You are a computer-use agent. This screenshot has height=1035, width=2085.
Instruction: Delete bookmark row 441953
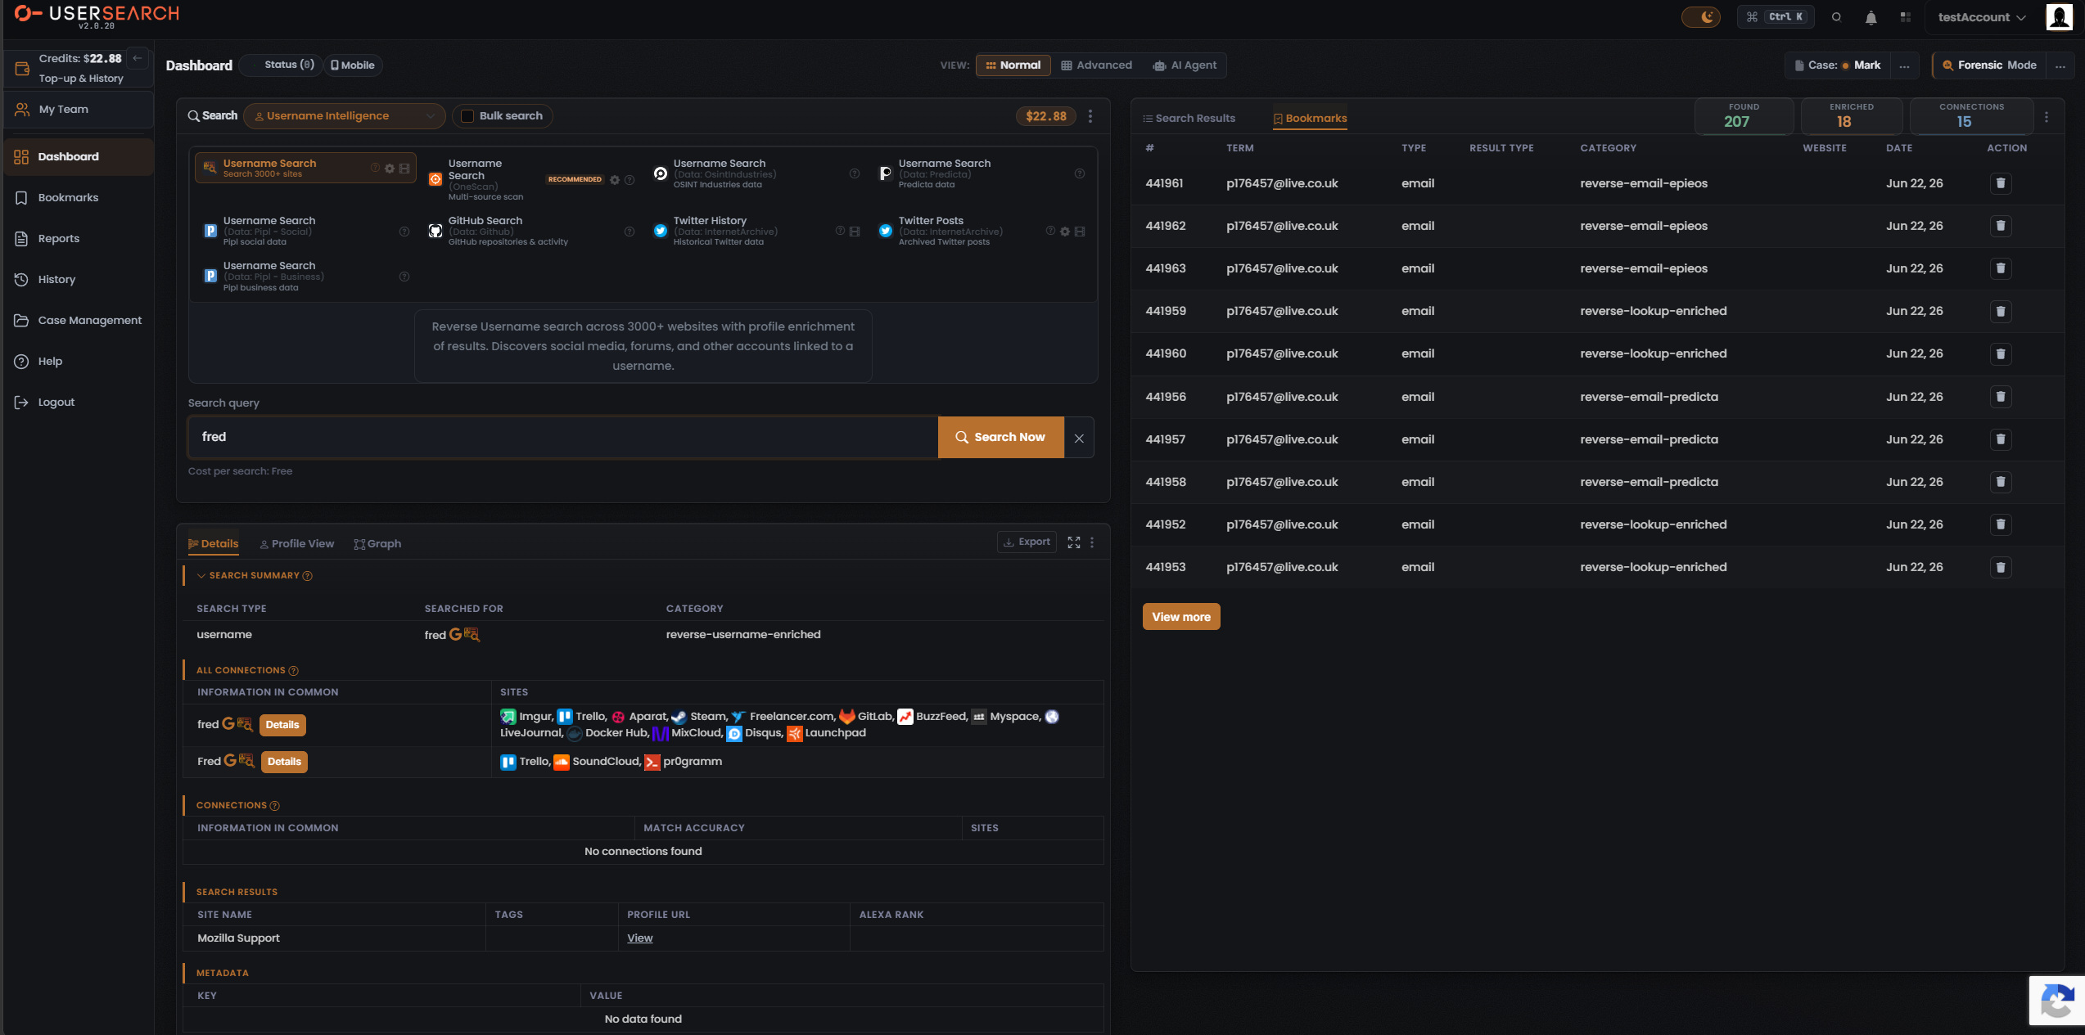2001,567
